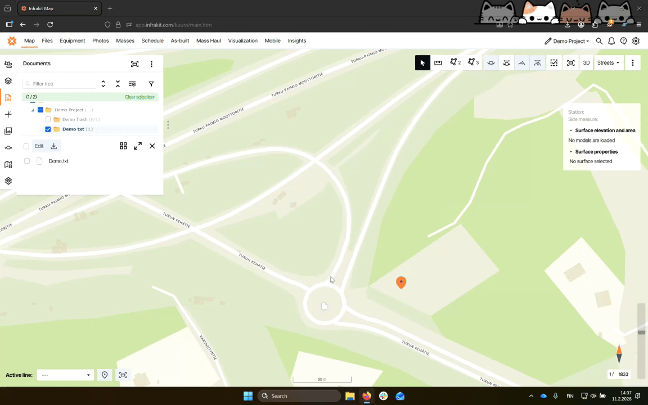The height and width of the screenshot is (405, 648).
Task: Click the map toolbar zoom-to-extent icon
Action: click(571, 63)
